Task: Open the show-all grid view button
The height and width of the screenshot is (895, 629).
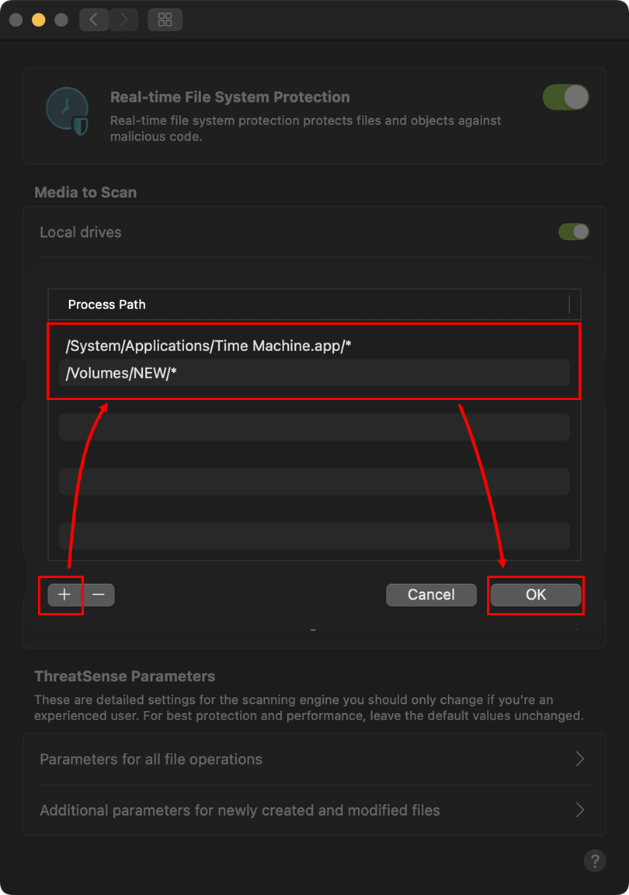Action: coord(165,20)
